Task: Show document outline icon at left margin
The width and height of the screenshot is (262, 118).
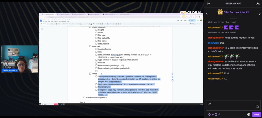Action: (x=42, y=29)
